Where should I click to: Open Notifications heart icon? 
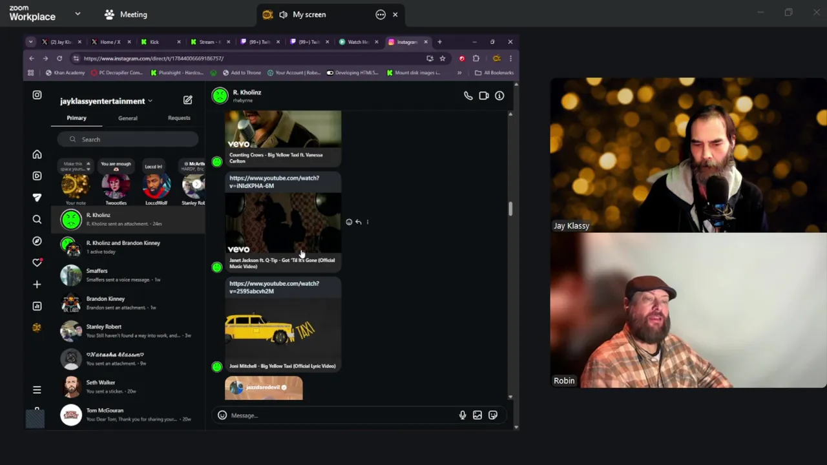(x=37, y=262)
